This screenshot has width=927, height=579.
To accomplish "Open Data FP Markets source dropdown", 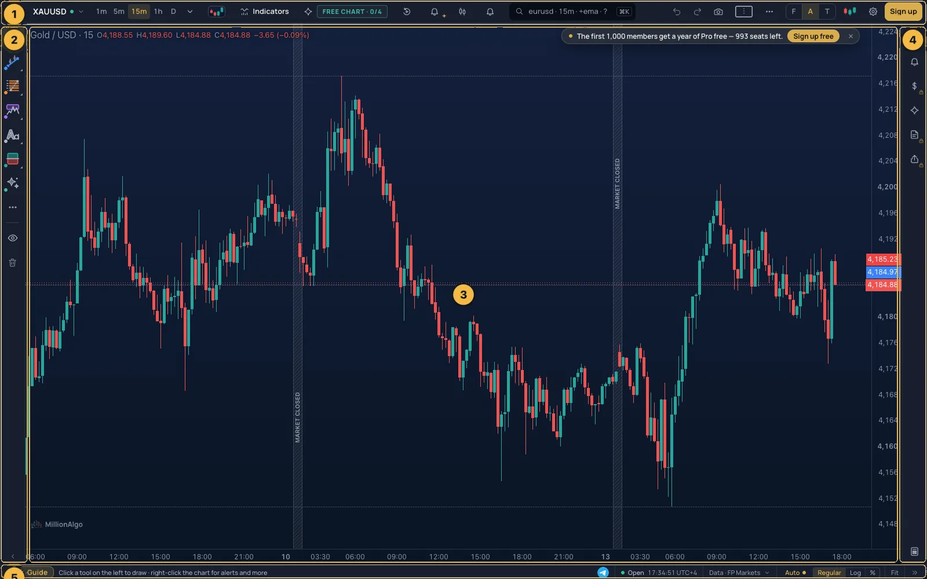I will [x=739, y=573].
